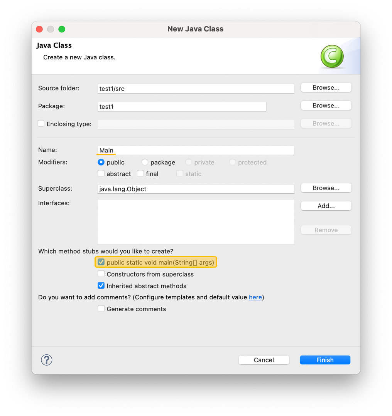Check the final modifier checkbox
Viewport: 392px width, 416px height.
pyautogui.click(x=140, y=173)
